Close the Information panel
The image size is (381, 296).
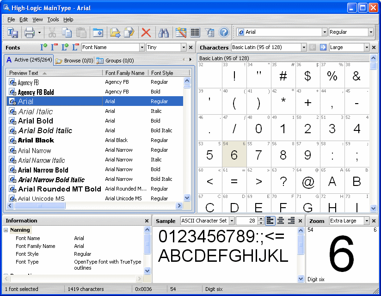[147, 221]
